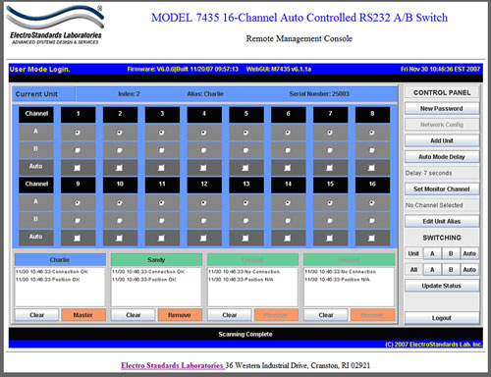This screenshot has height=377, width=491.
Task: Select position A for channel 1
Action: [x=78, y=133]
